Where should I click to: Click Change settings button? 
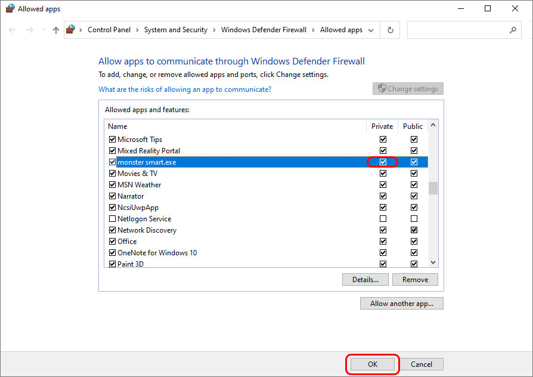(x=408, y=88)
